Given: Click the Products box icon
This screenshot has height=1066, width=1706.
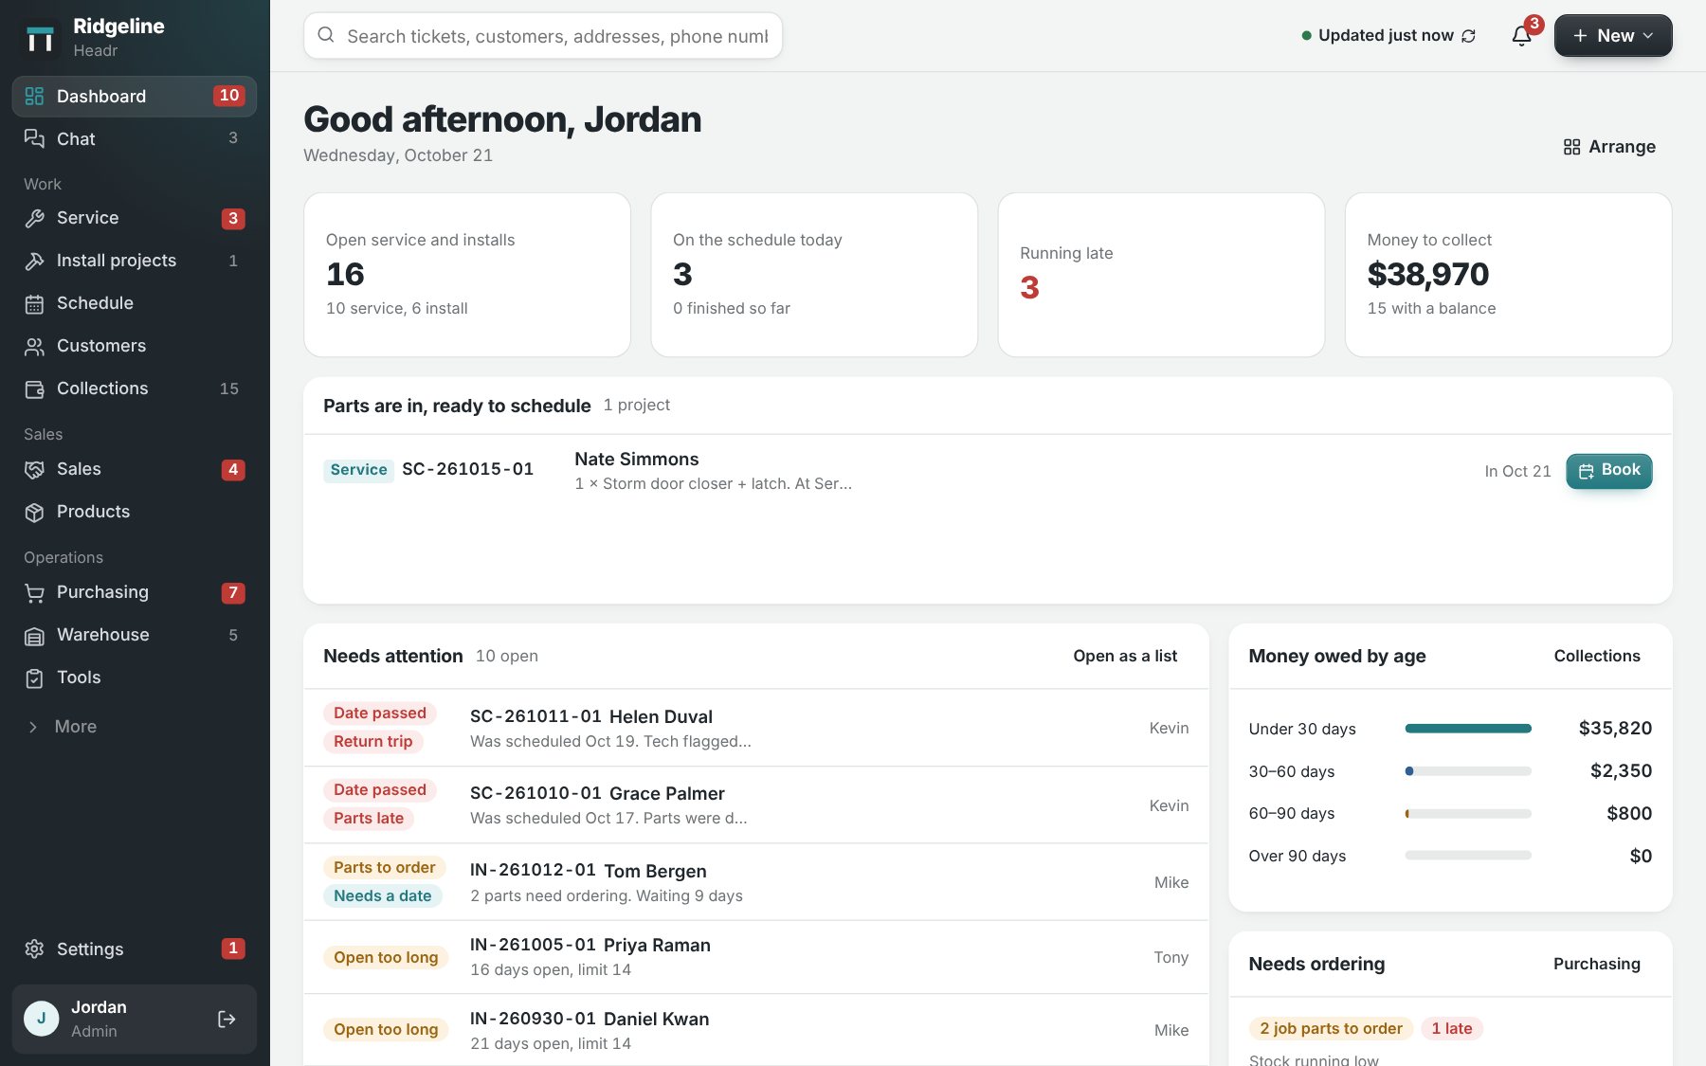Looking at the screenshot, I should click(x=34, y=512).
